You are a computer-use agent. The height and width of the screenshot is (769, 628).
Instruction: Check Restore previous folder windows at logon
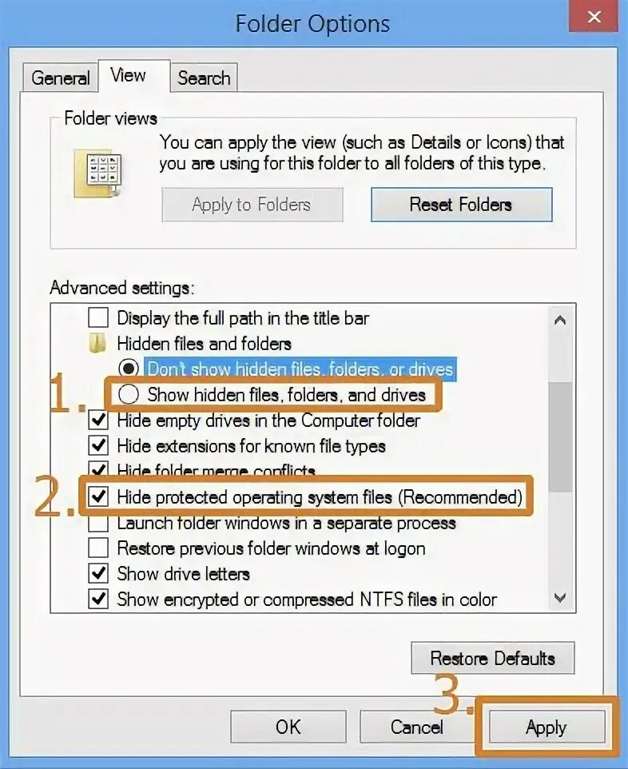[x=98, y=548]
